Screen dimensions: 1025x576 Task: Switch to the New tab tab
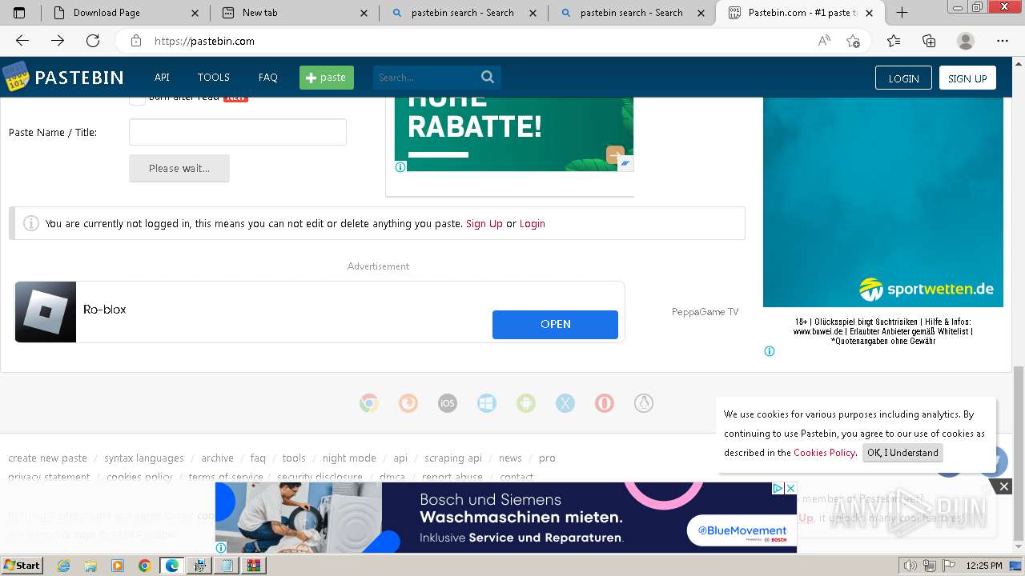coord(295,13)
